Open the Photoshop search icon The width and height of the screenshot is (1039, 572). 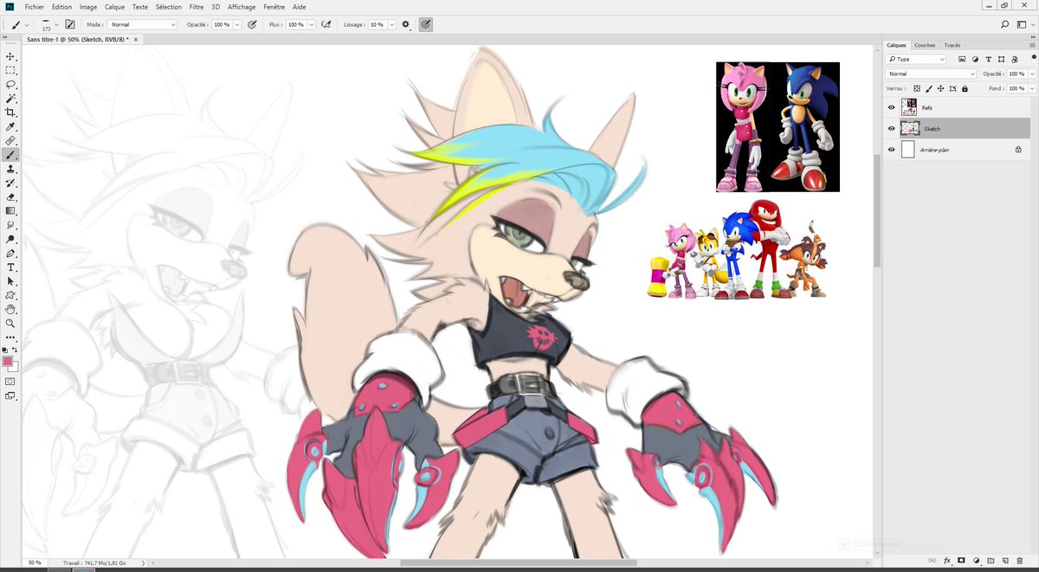click(x=1005, y=24)
